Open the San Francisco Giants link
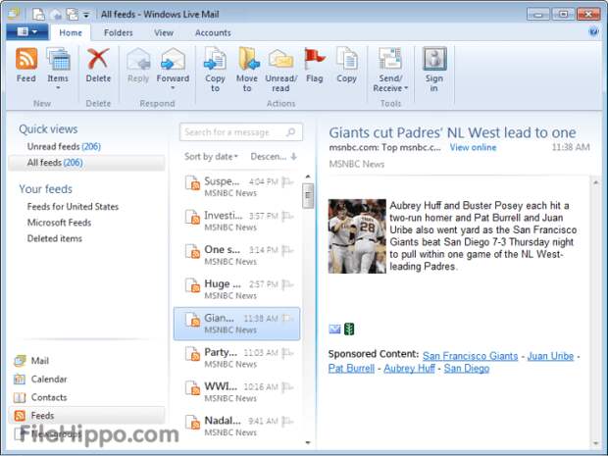 click(471, 356)
